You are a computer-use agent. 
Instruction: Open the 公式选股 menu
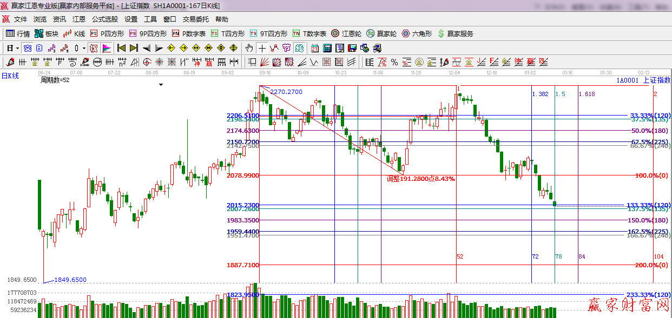[x=104, y=19]
